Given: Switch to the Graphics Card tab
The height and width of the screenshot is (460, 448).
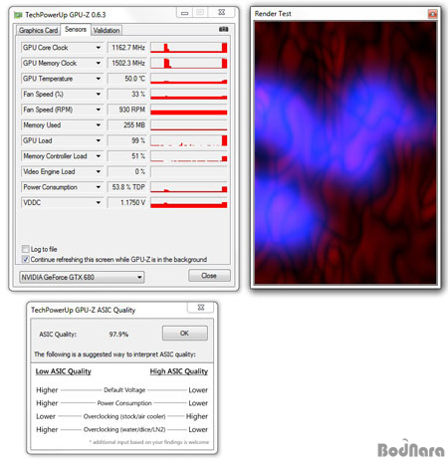Looking at the screenshot, I should coord(38,30).
